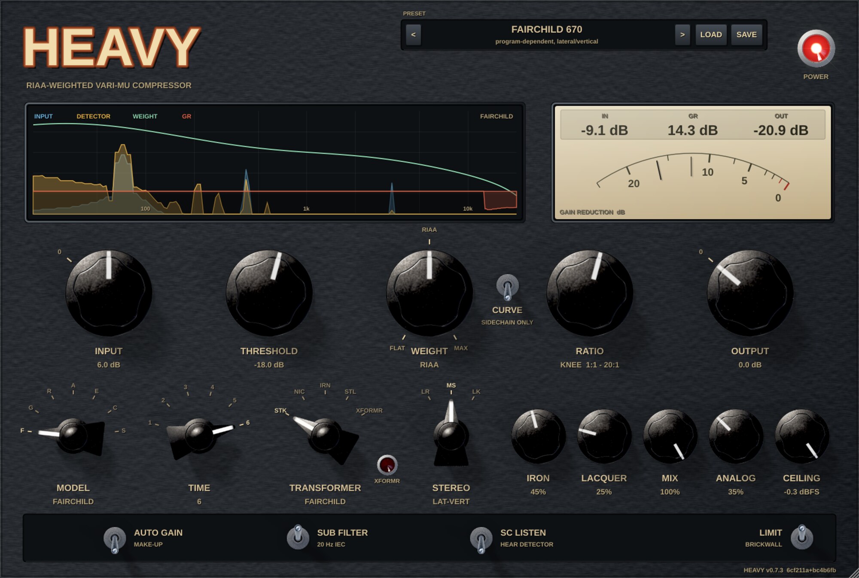Screen dimensions: 859x578
Task: Select XFORMR position on TRANSFORMER dial
Action: (369, 411)
